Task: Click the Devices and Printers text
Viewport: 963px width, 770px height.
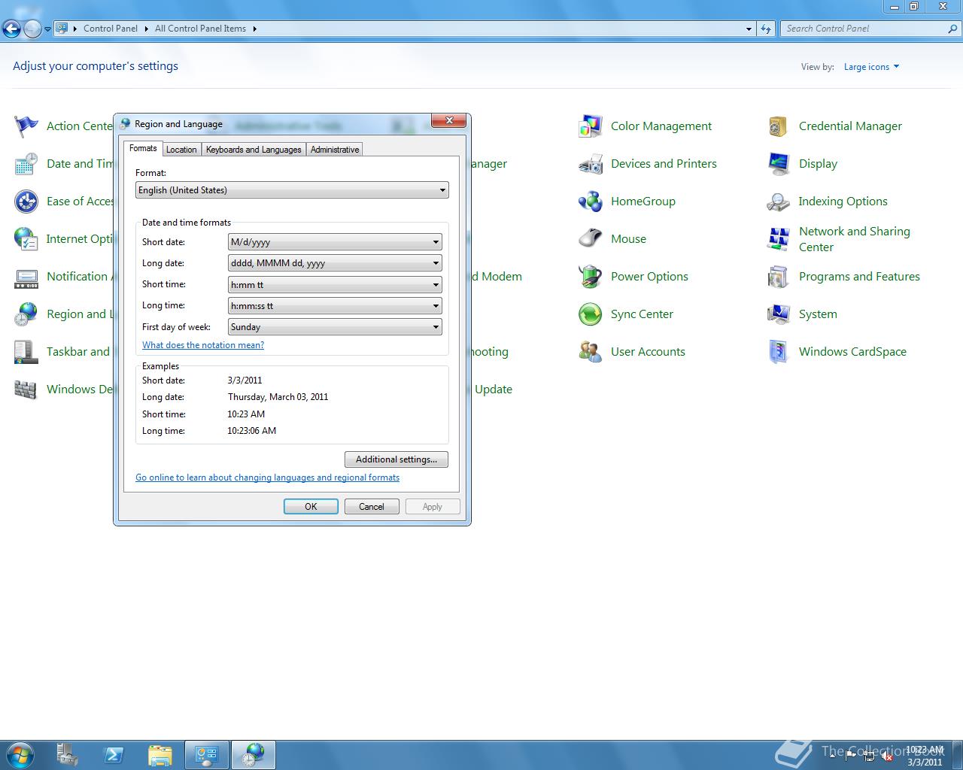Action: [664, 164]
